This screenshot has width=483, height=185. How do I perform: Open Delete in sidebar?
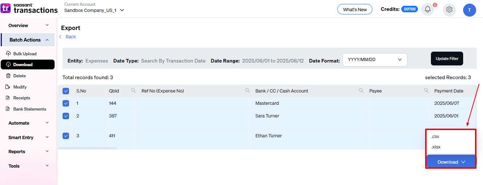[x=20, y=76]
